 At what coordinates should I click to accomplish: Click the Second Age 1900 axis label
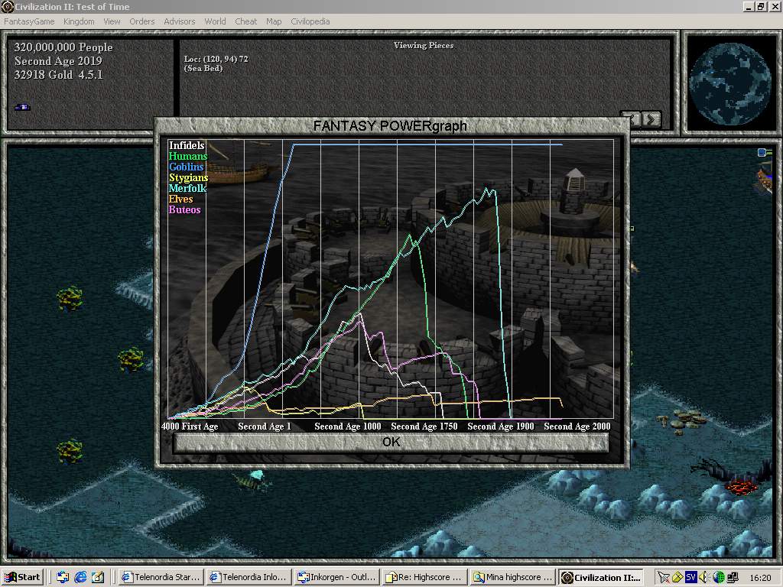point(500,426)
